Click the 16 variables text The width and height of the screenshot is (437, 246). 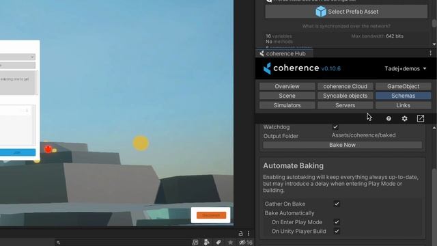pos(279,36)
